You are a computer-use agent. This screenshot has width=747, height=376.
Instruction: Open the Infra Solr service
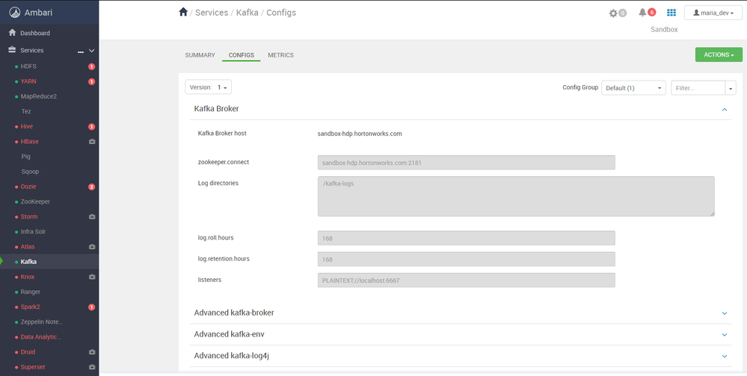point(34,231)
